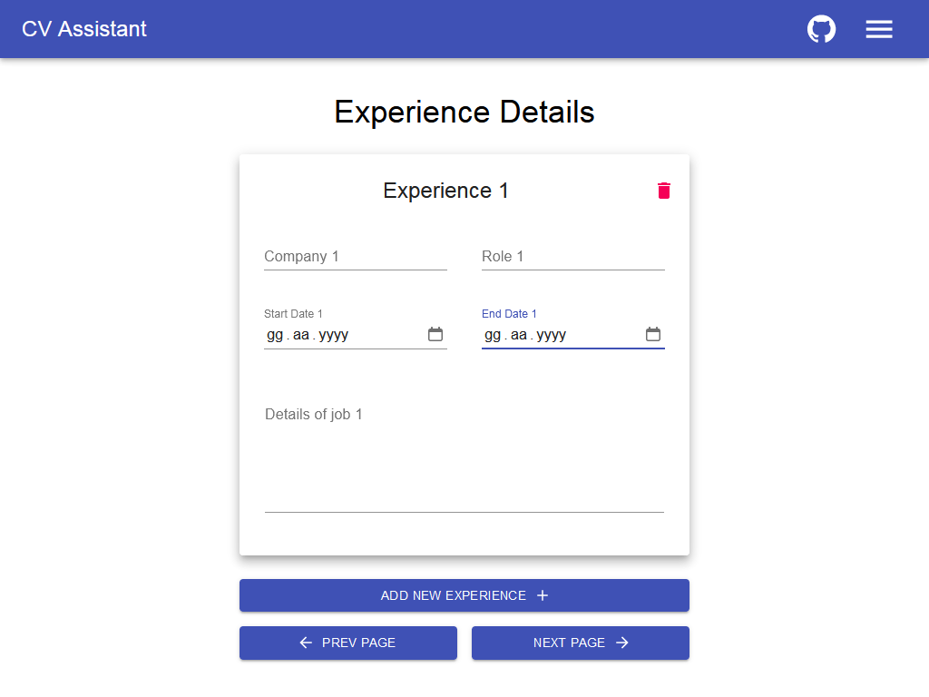Screen dimensions: 929x697
Task: Select day segment of End Date 1
Action: [x=493, y=335]
